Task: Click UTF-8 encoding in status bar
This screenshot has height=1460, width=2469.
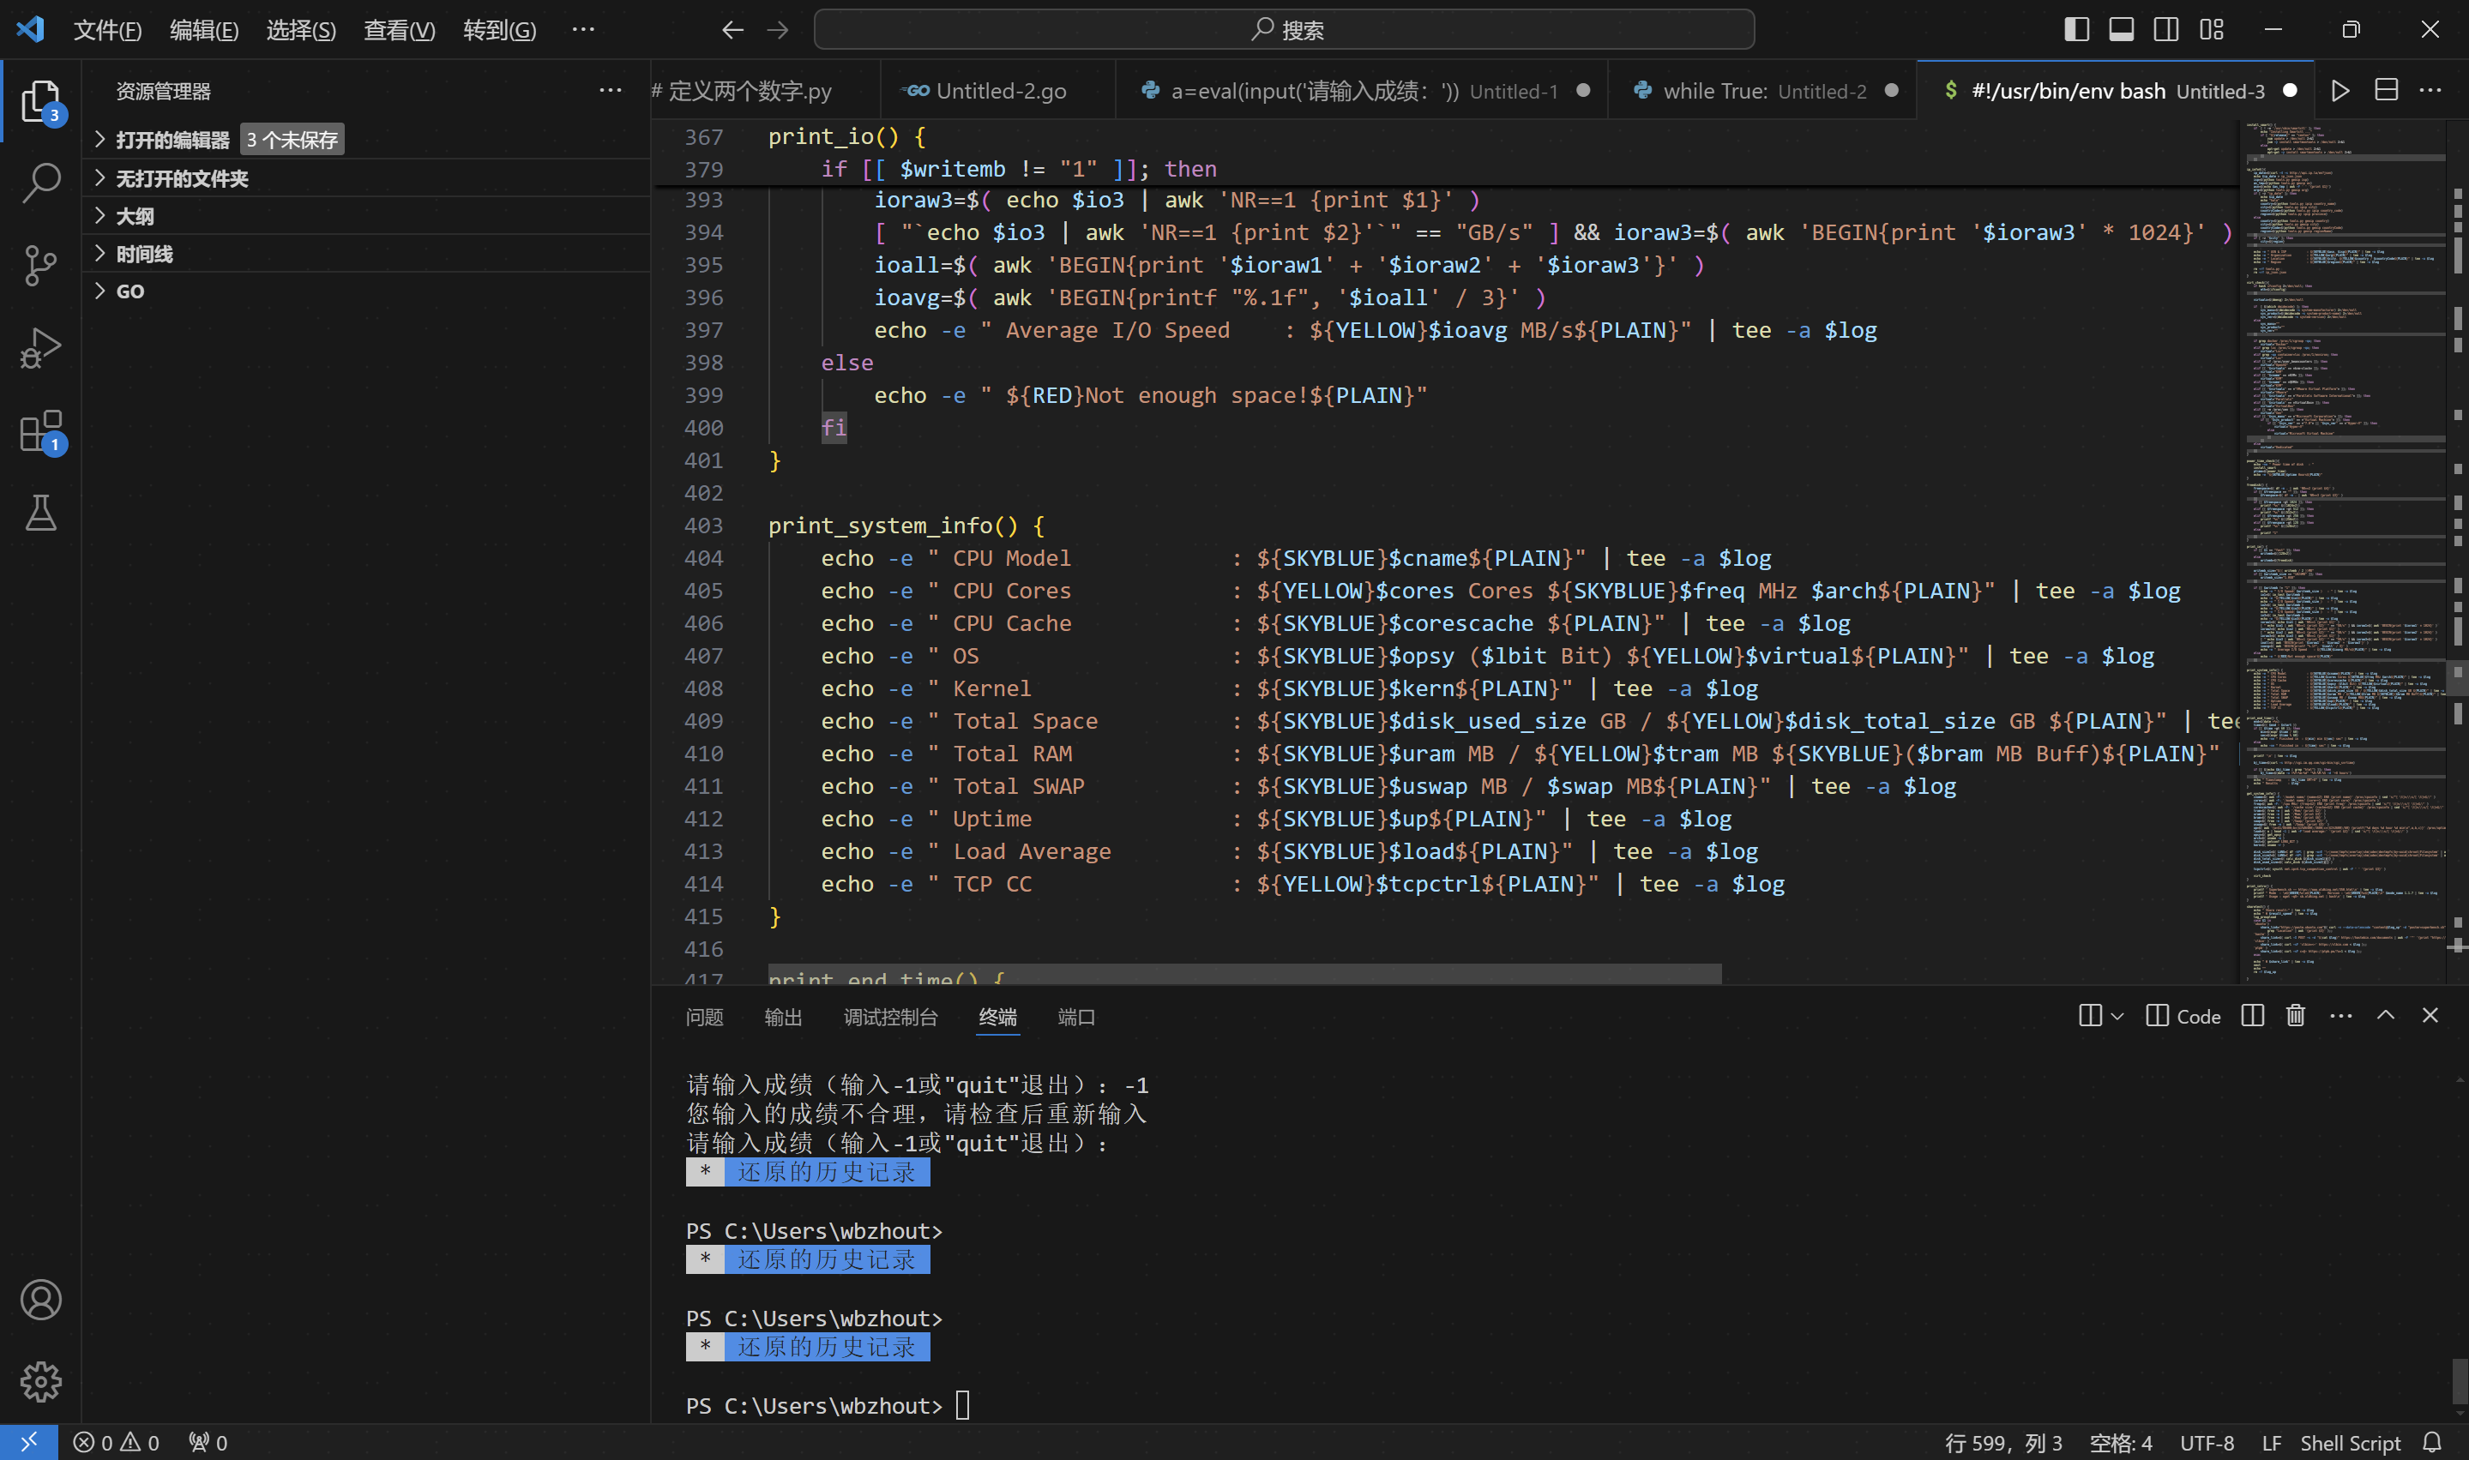Action: pos(2207,1442)
